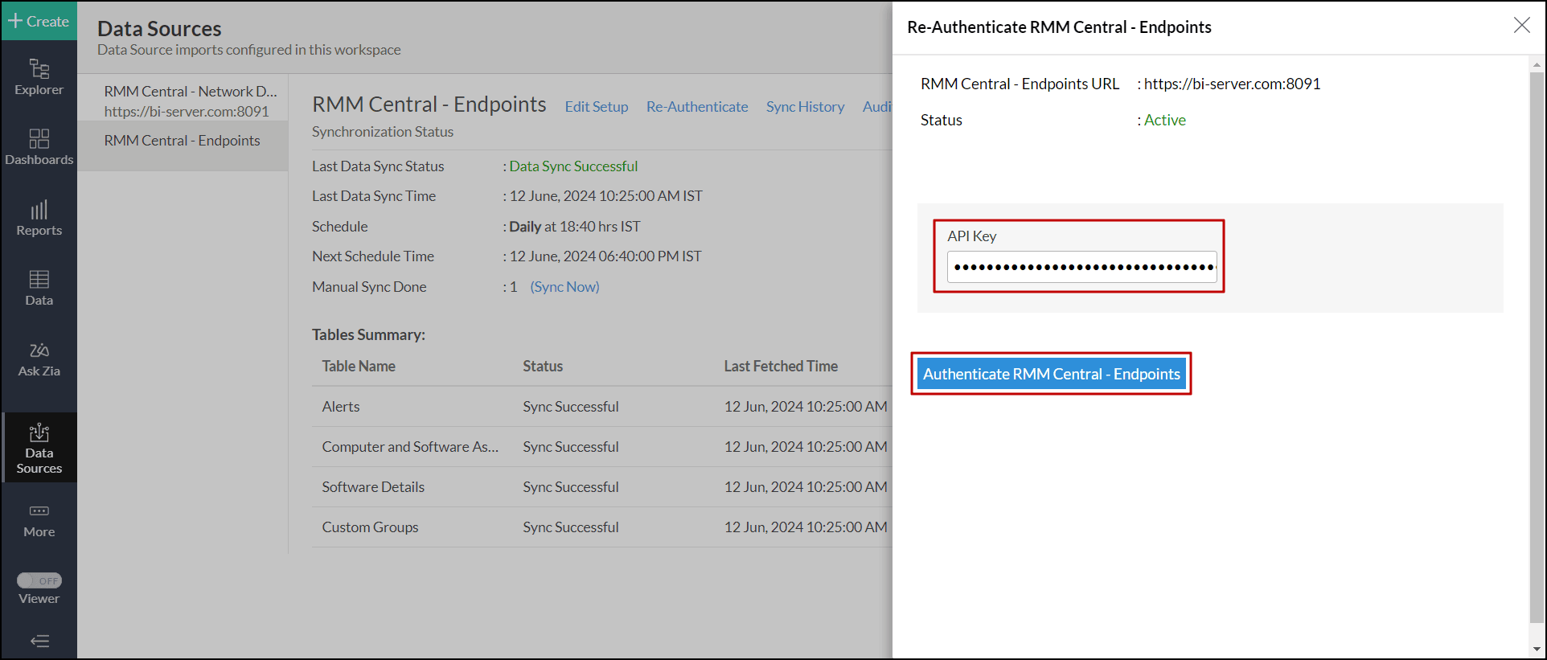This screenshot has width=1547, height=660.
Task: Trigger Sync Now manual sync
Action: tap(564, 287)
